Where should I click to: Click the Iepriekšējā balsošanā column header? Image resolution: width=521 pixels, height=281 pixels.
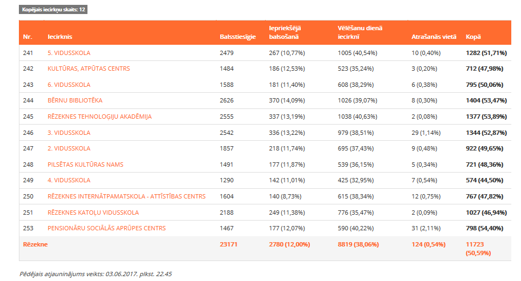(285, 32)
